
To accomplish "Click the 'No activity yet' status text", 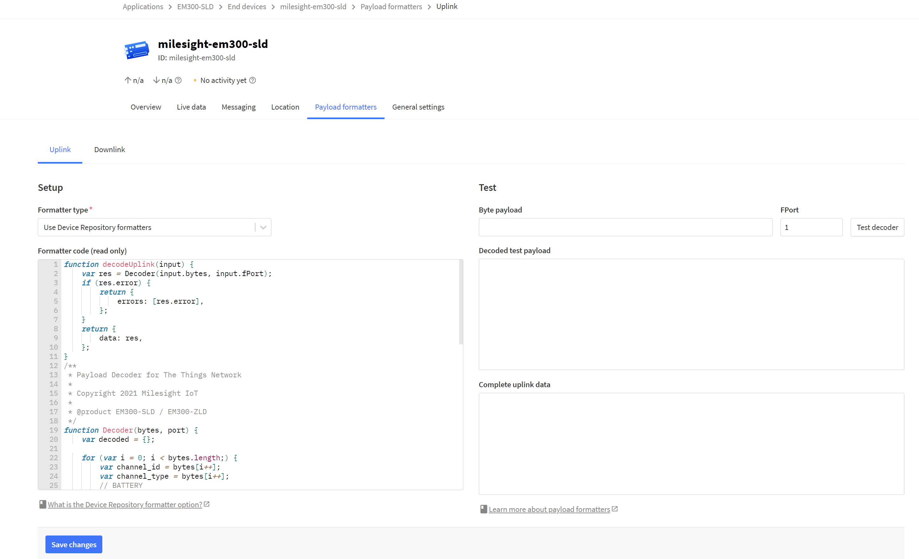I will pos(223,80).
